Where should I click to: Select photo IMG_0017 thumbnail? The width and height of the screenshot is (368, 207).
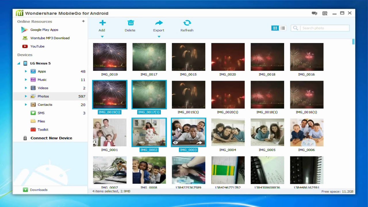(x=149, y=57)
